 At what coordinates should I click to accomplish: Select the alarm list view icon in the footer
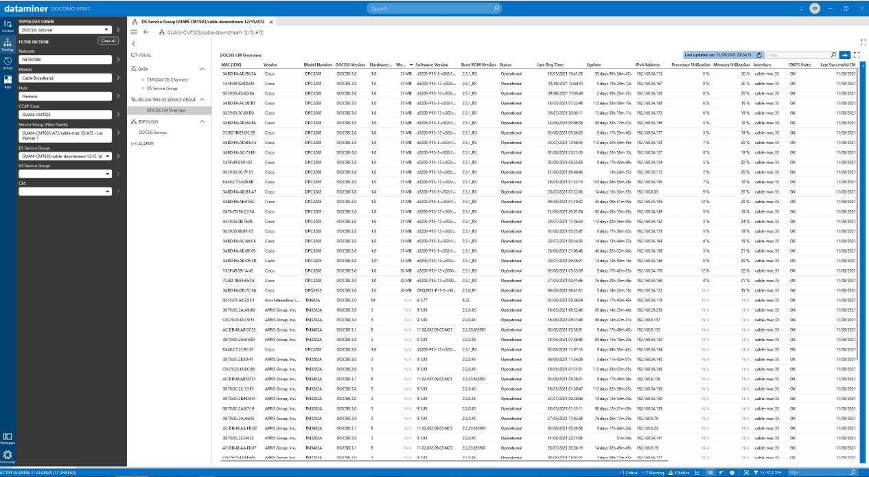(x=710, y=472)
